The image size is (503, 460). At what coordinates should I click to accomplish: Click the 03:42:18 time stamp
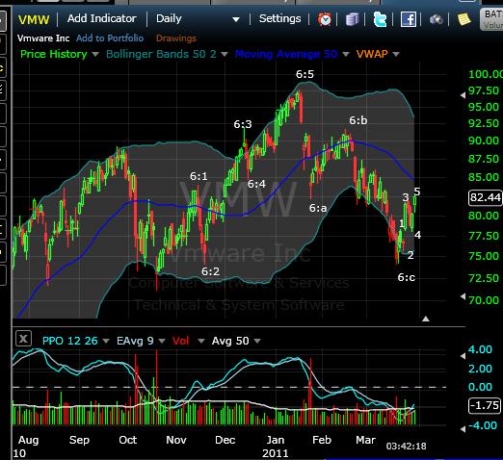click(x=406, y=447)
